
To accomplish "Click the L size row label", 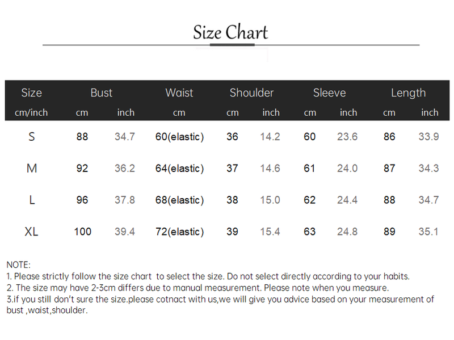I will [32, 200].
